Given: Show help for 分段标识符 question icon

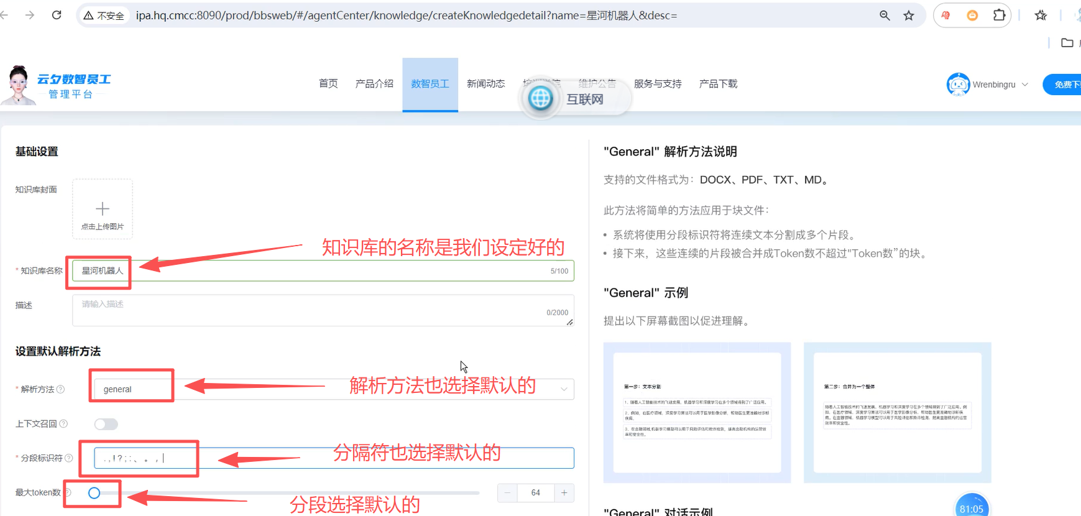Looking at the screenshot, I should tap(68, 458).
